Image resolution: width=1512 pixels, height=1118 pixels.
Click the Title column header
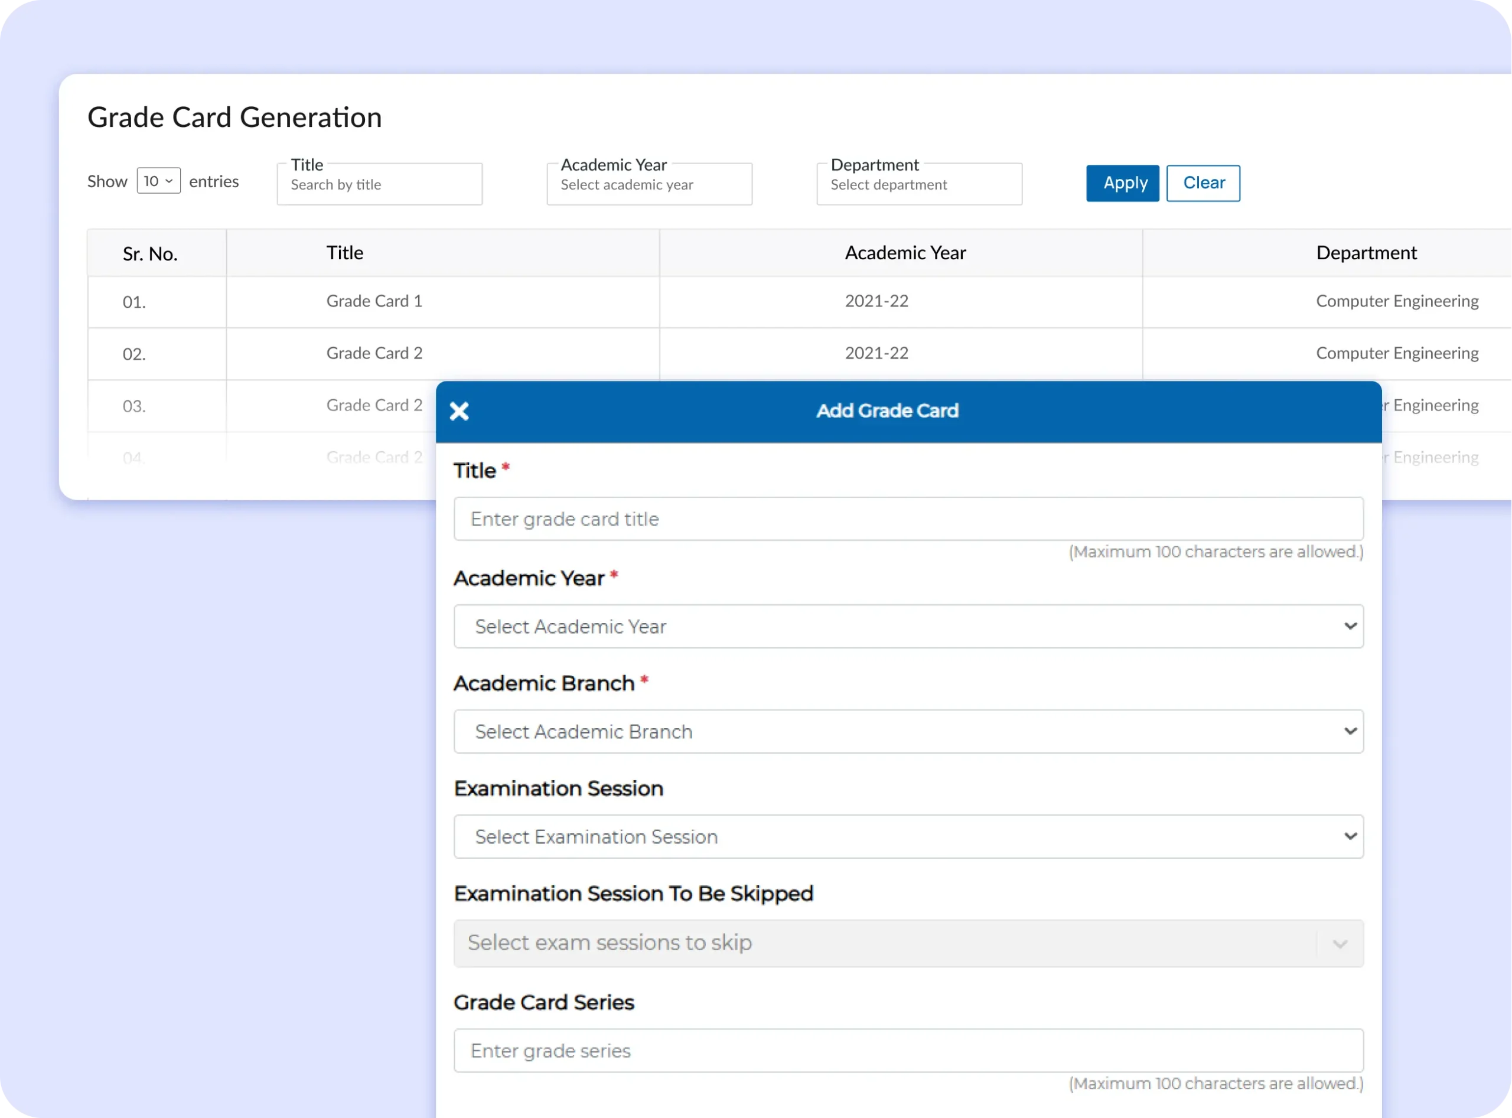coord(344,253)
